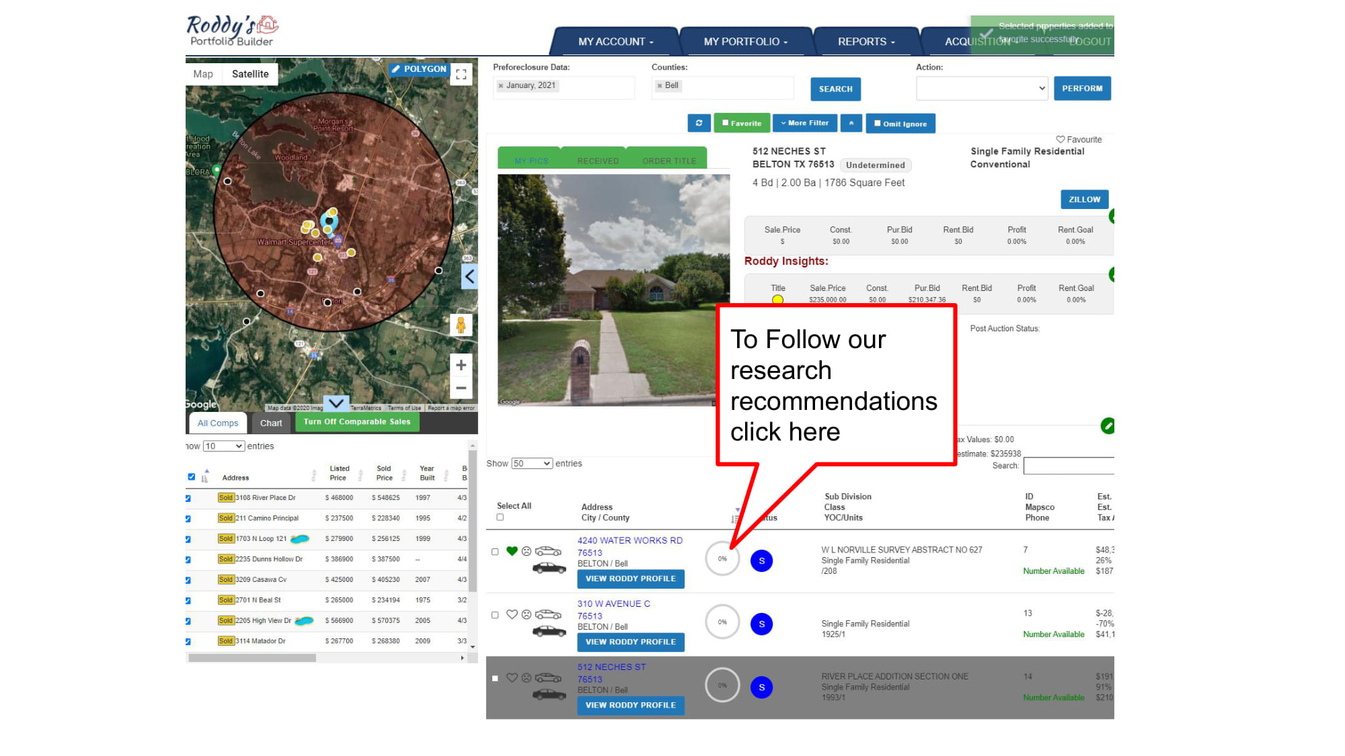Open Street View pegman on map
1345x756 pixels.
pyautogui.click(x=461, y=325)
